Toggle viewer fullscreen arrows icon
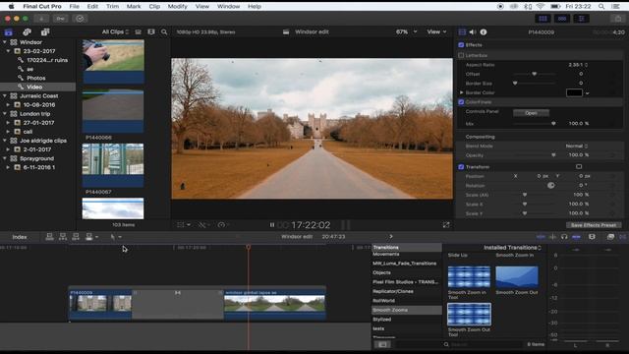629x354 pixels. pyautogui.click(x=446, y=225)
